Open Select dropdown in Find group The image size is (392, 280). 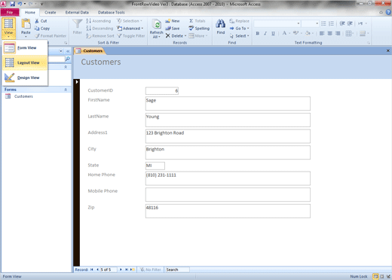pyautogui.click(x=239, y=36)
